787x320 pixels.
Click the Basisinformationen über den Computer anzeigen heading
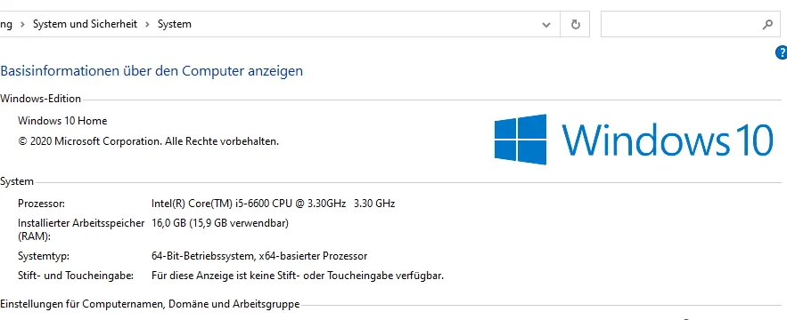[x=152, y=70]
